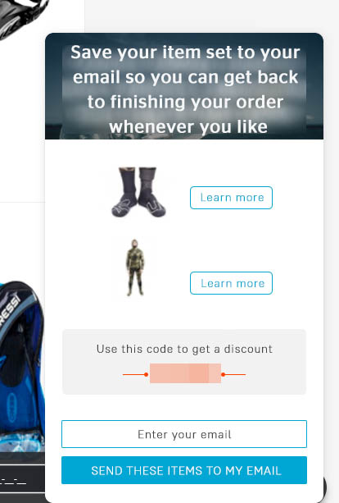Click Learn more beside the neoprene socks

pyautogui.click(x=231, y=198)
